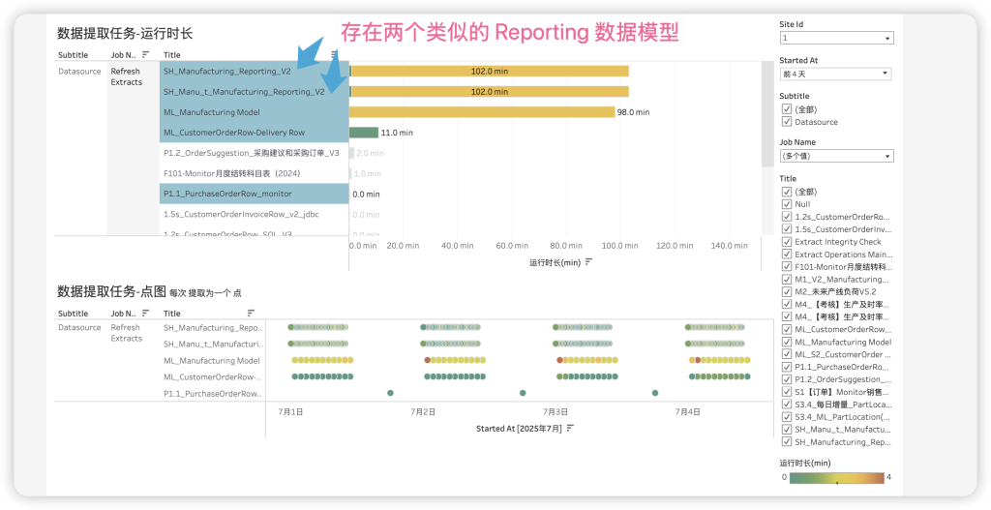Toggle the M2_未来产线负荷V5.2 checkbox
991x510 pixels.
(x=787, y=292)
